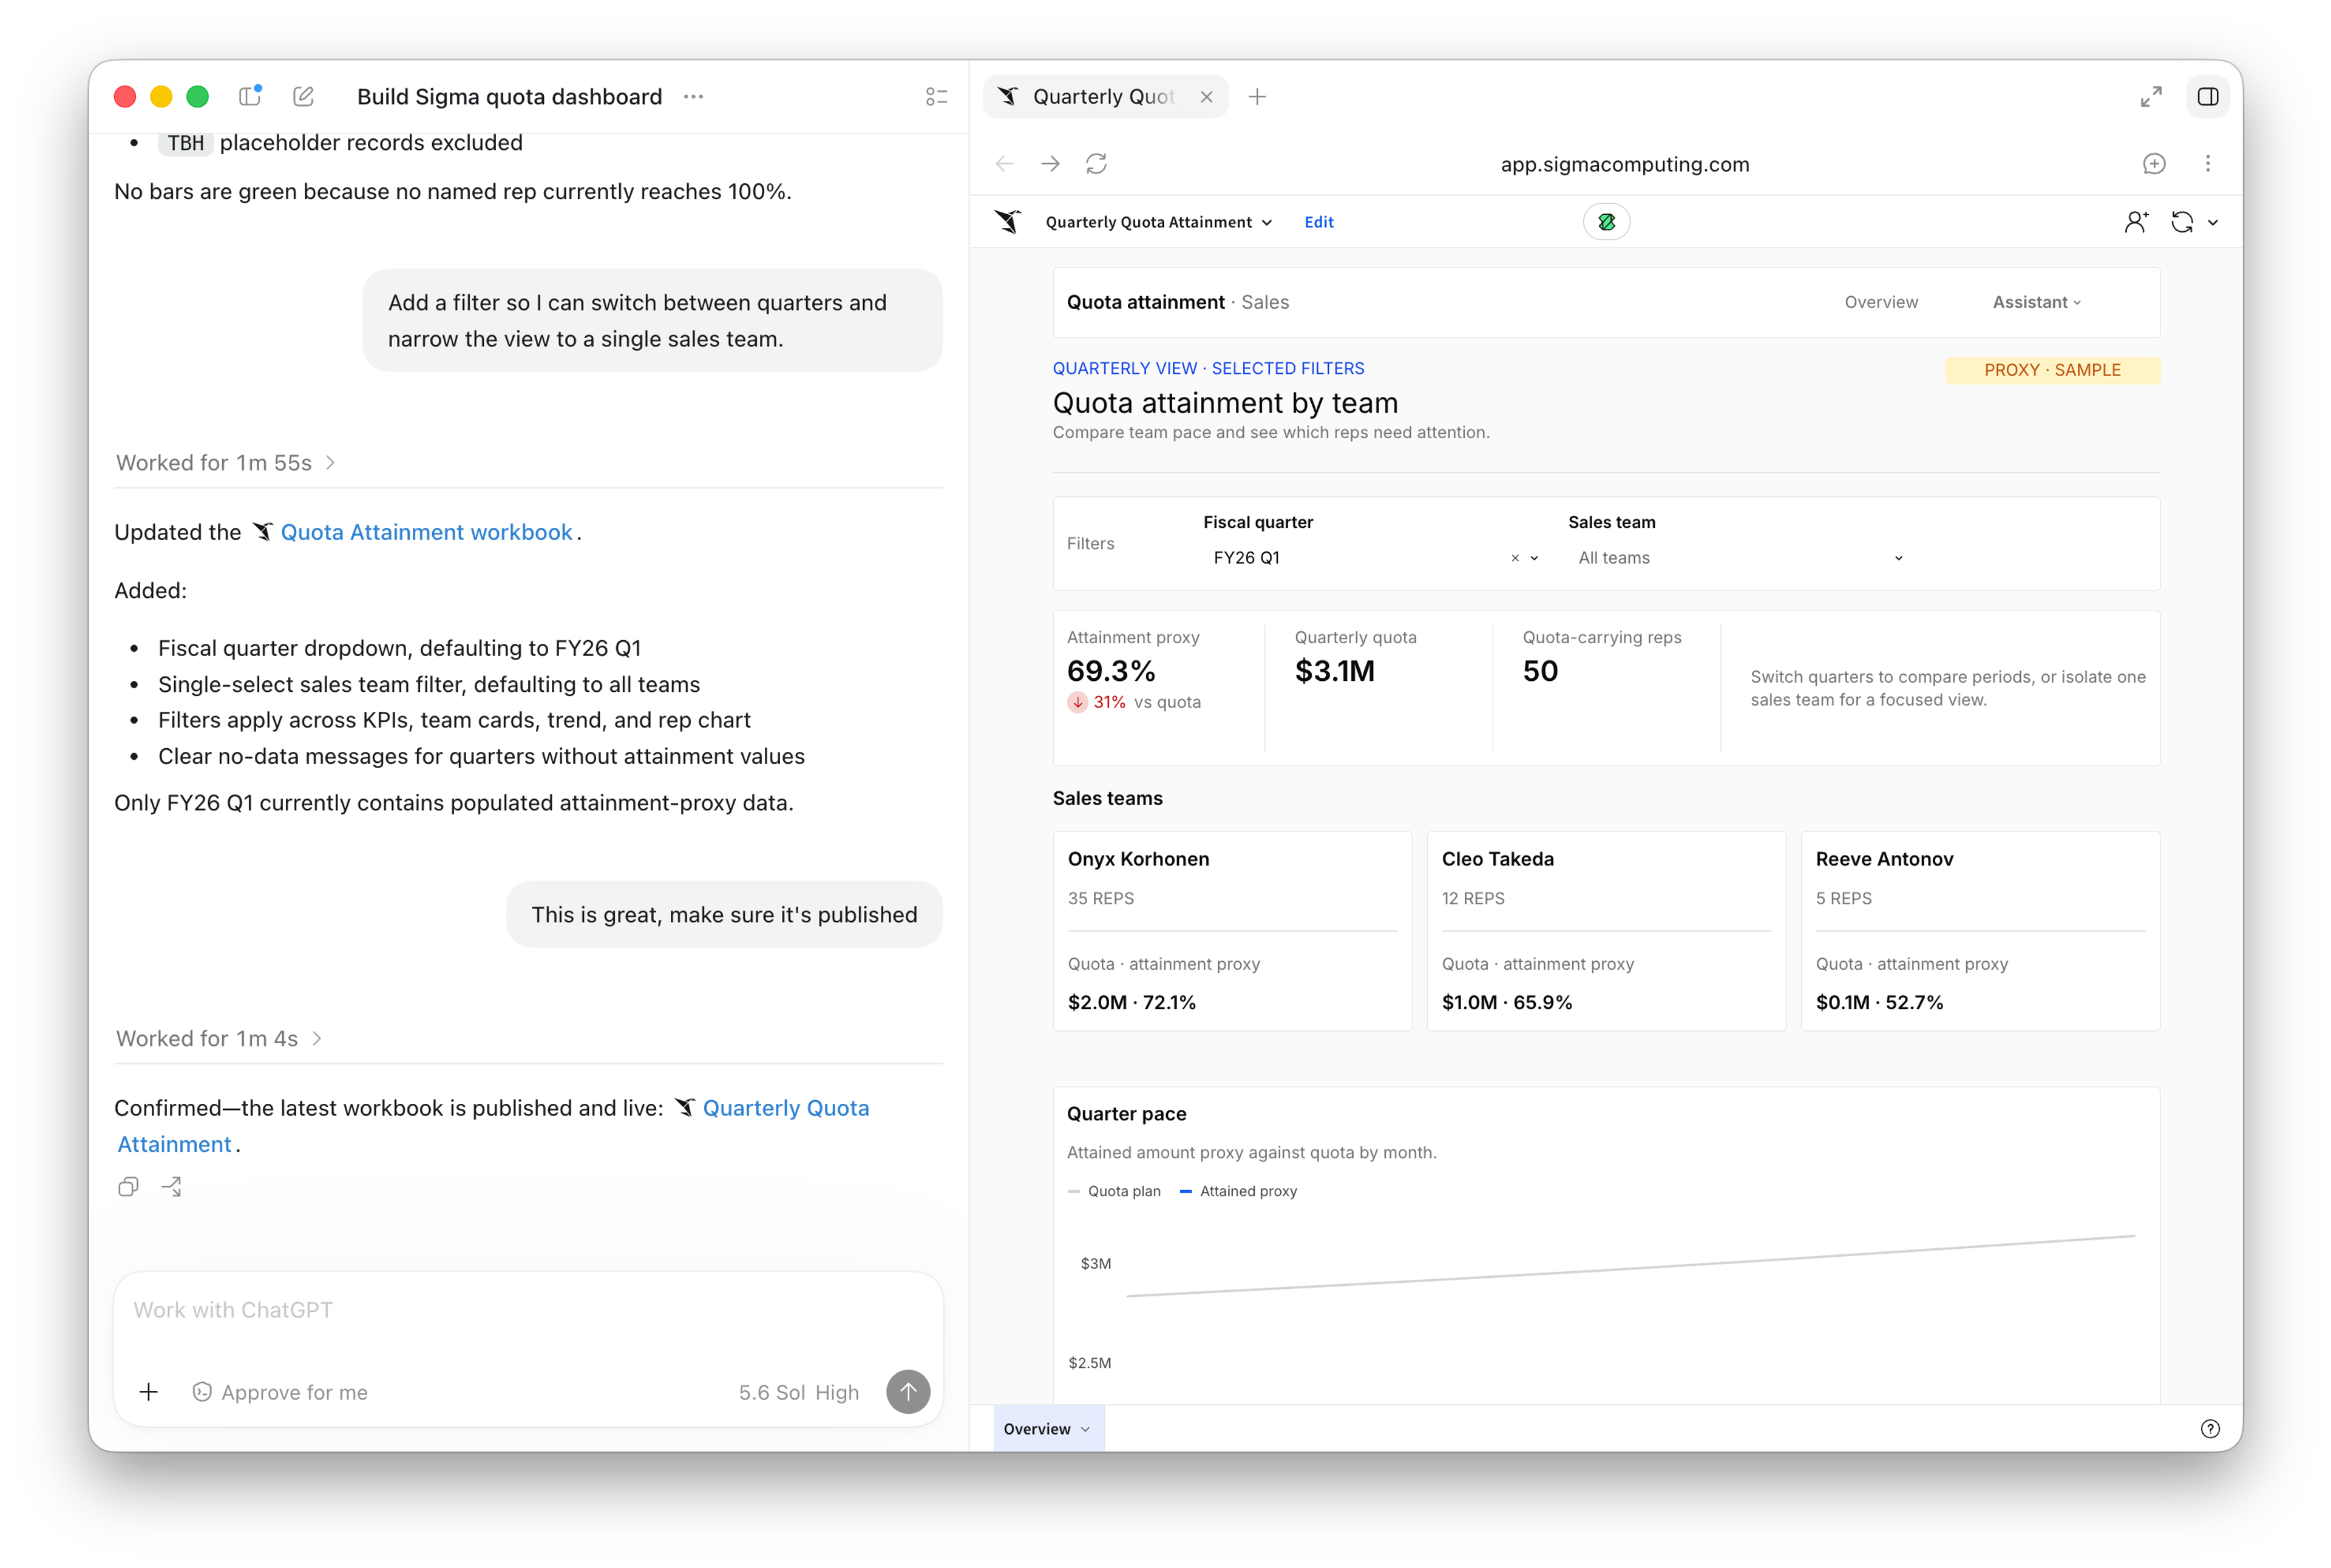Click the Sigma logo in workbook header

click(x=1008, y=221)
